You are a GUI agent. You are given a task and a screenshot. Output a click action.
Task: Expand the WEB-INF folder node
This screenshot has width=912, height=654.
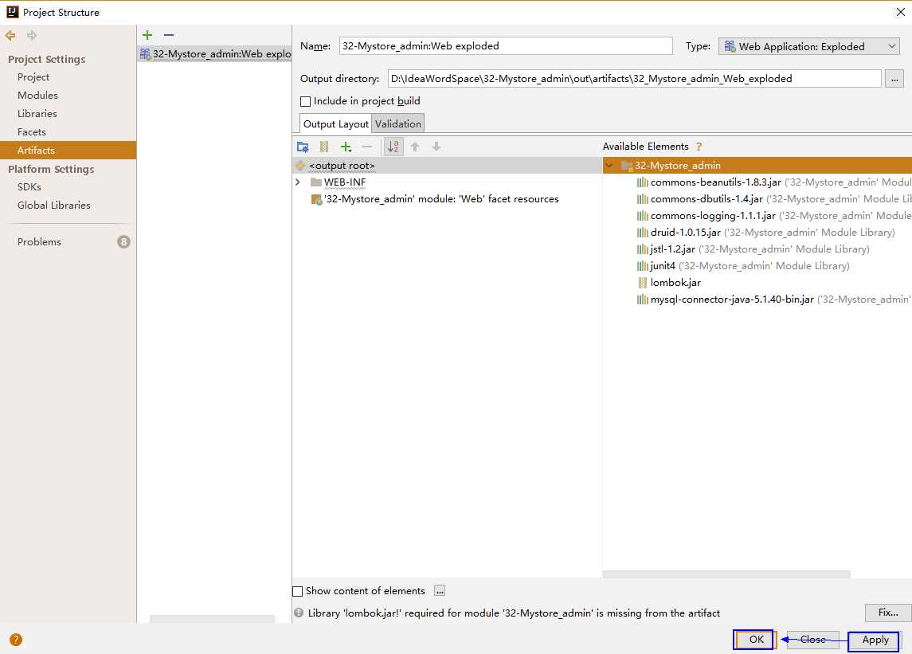pyautogui.click(x=298, y=182)
